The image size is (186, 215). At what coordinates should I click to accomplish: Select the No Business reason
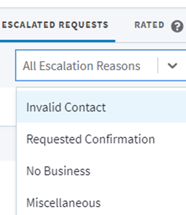coord(101,171)
